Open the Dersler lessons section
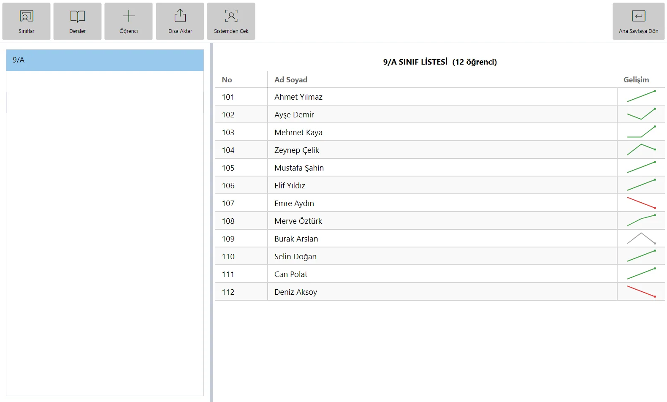Image resolution: width=667 pixels, height=402 pixels. coord(77,22)
